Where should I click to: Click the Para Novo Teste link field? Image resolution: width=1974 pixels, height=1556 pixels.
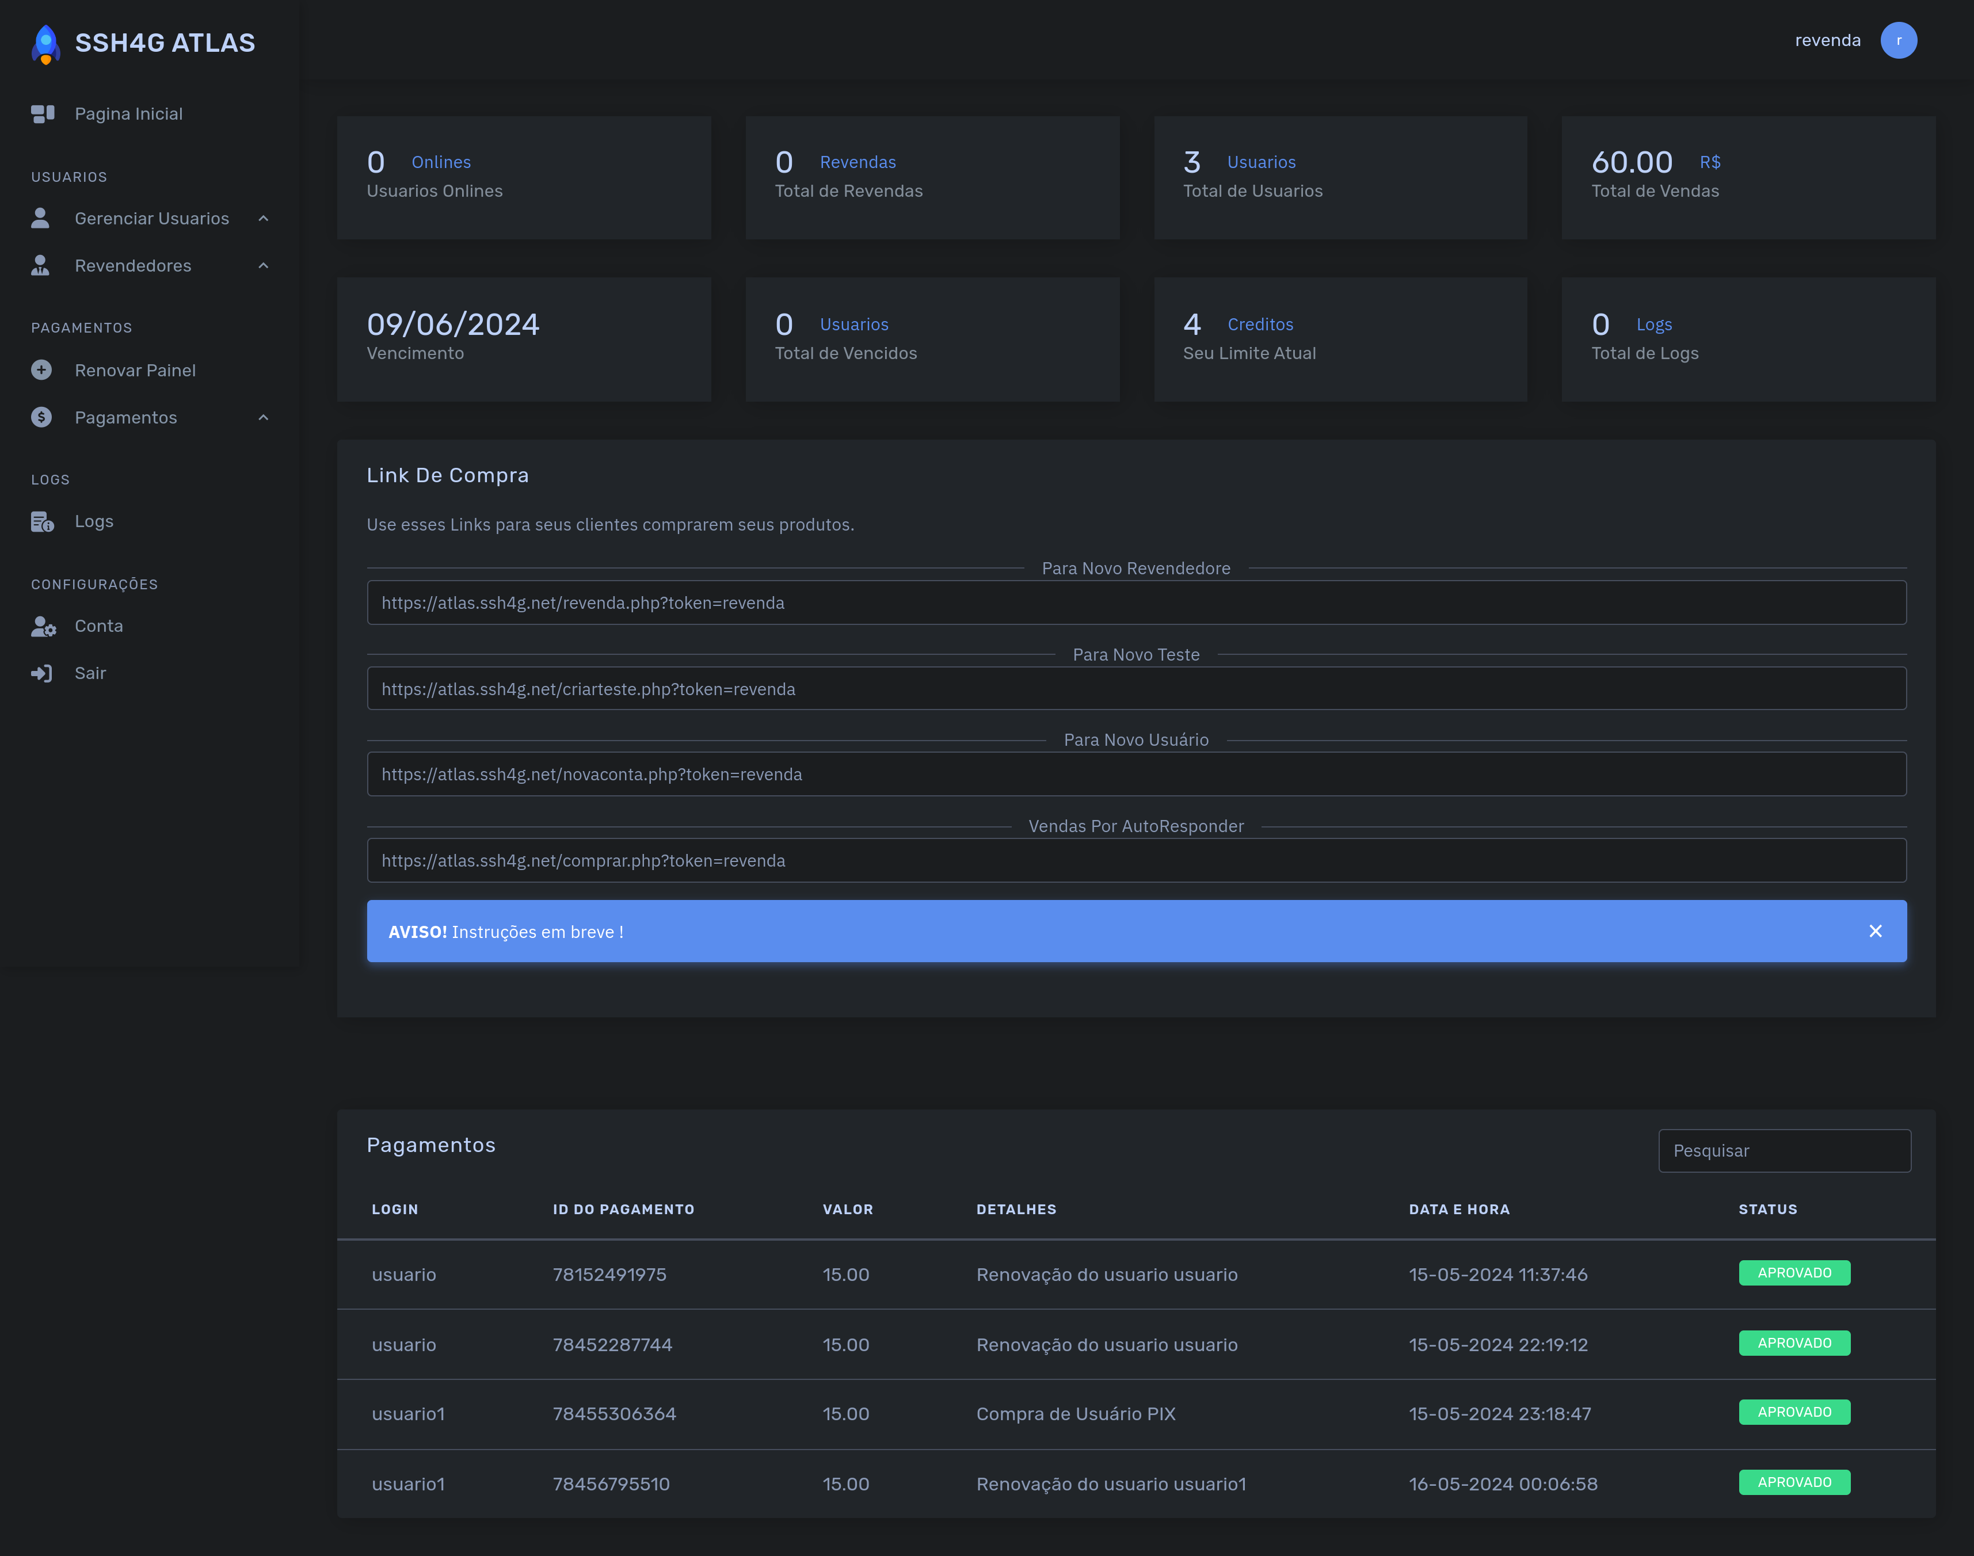1136,689
